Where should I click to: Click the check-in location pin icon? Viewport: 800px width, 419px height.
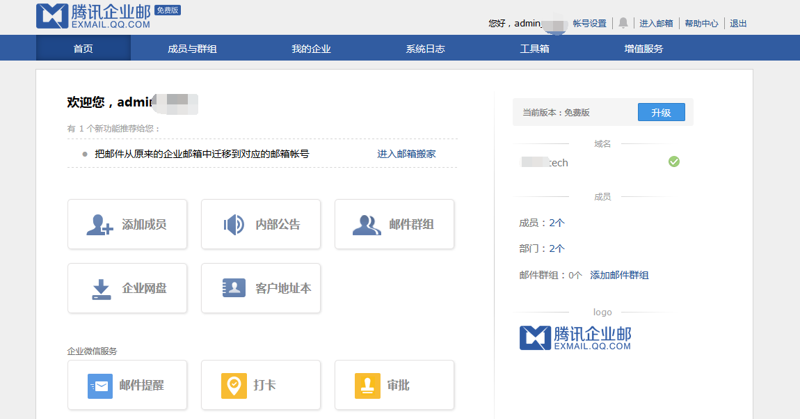coord(234,386)
